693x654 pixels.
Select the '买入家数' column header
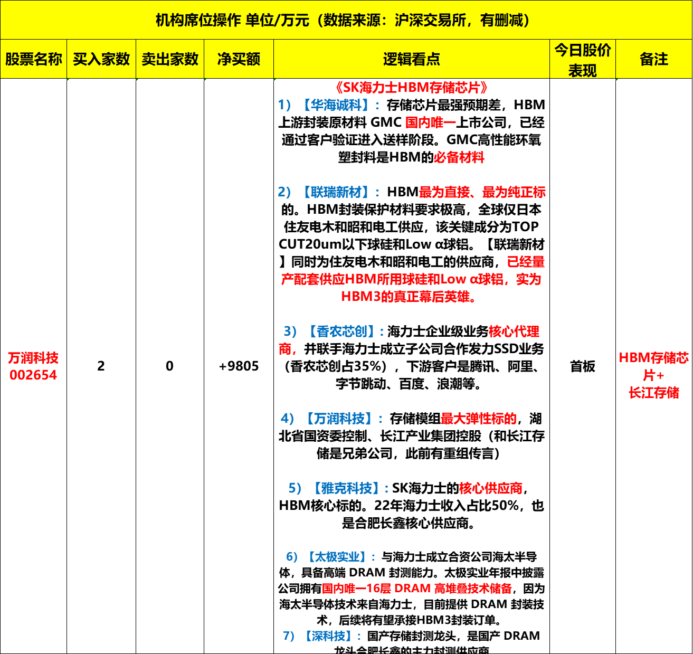point(101,59)
